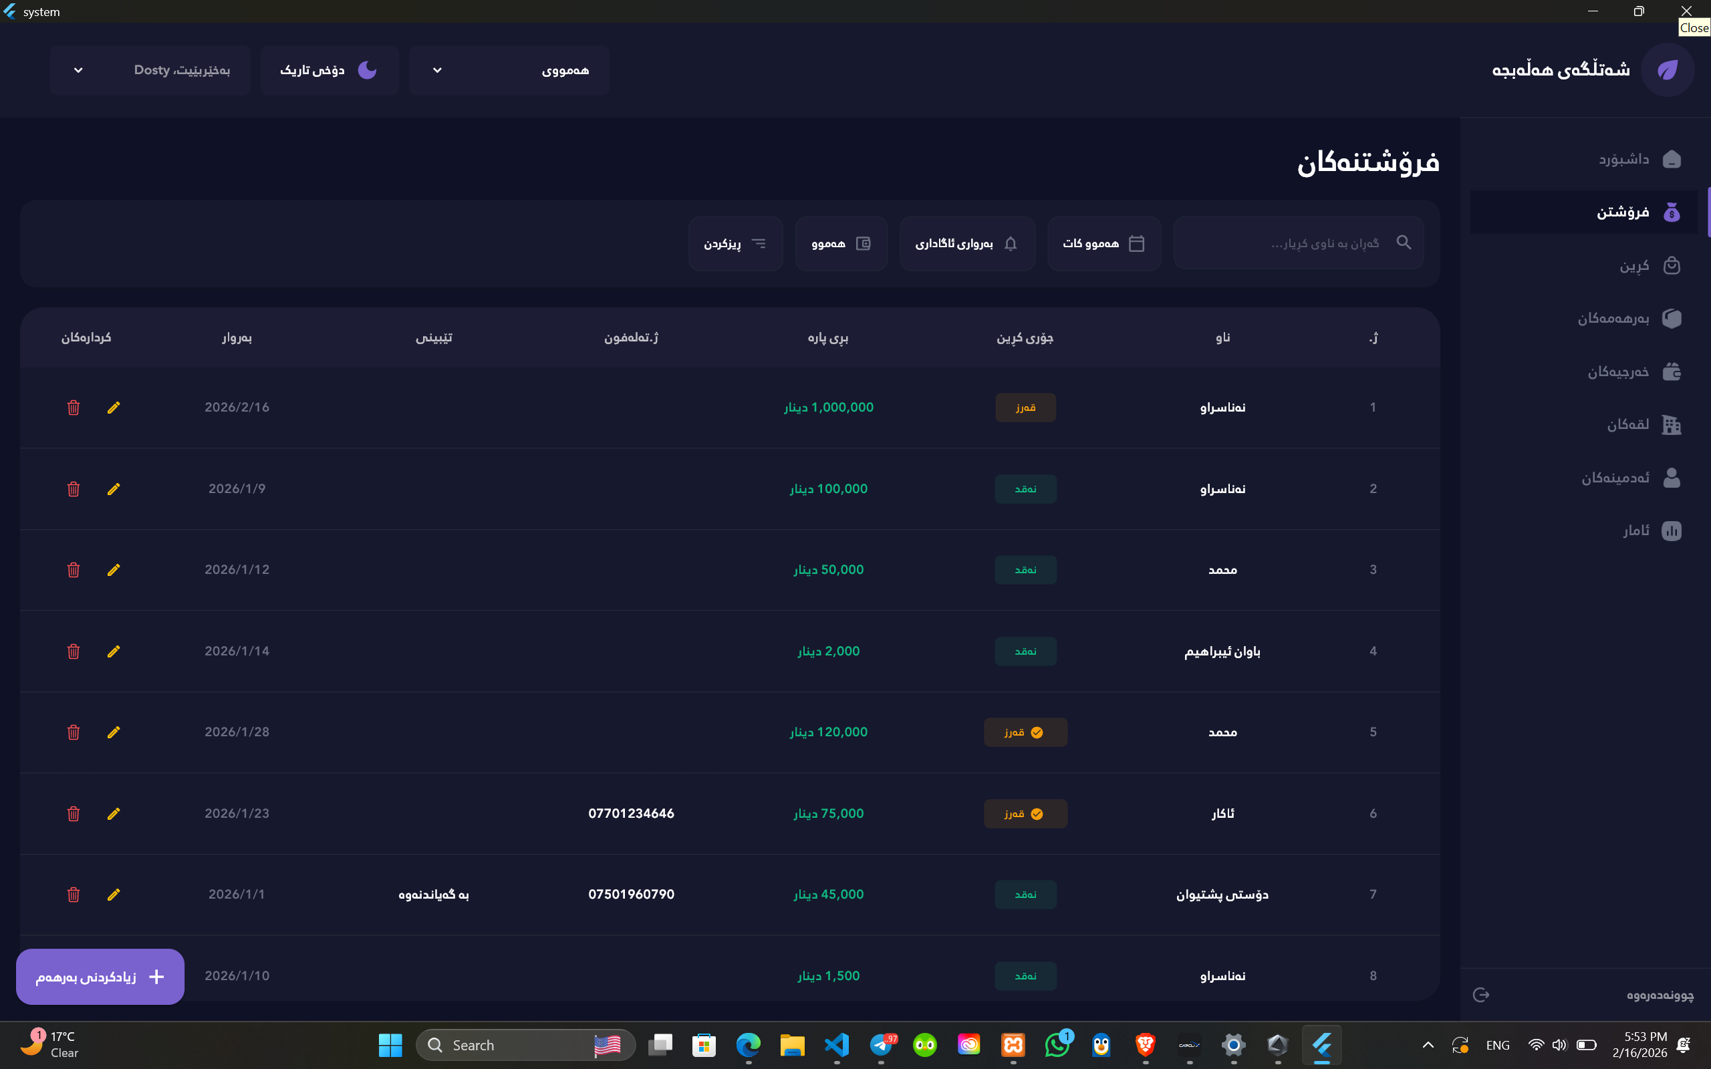
Task: Click the search magnifier icon in buyer search
Action: click(1404, 243)
